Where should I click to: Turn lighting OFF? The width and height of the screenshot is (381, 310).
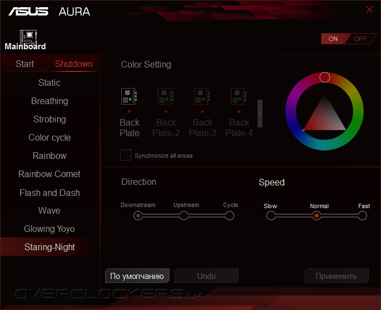click(360, 39)
